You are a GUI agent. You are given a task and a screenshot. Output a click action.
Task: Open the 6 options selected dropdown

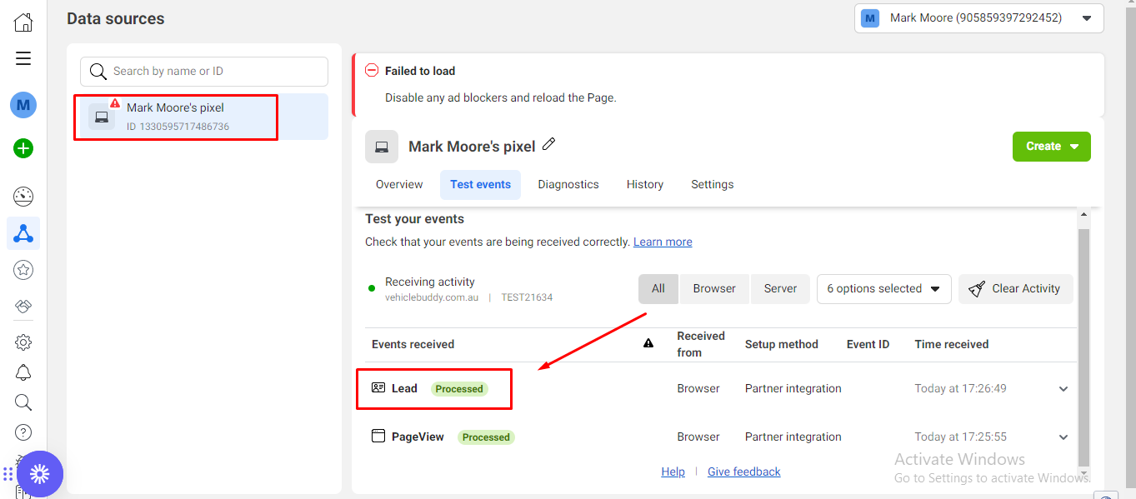coord(883,289)
